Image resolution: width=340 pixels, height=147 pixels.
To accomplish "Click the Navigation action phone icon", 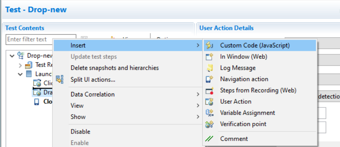I will [209, 79].
